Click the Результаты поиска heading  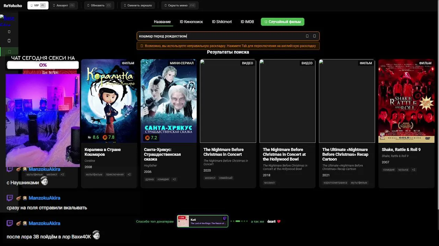click(228, 52)
